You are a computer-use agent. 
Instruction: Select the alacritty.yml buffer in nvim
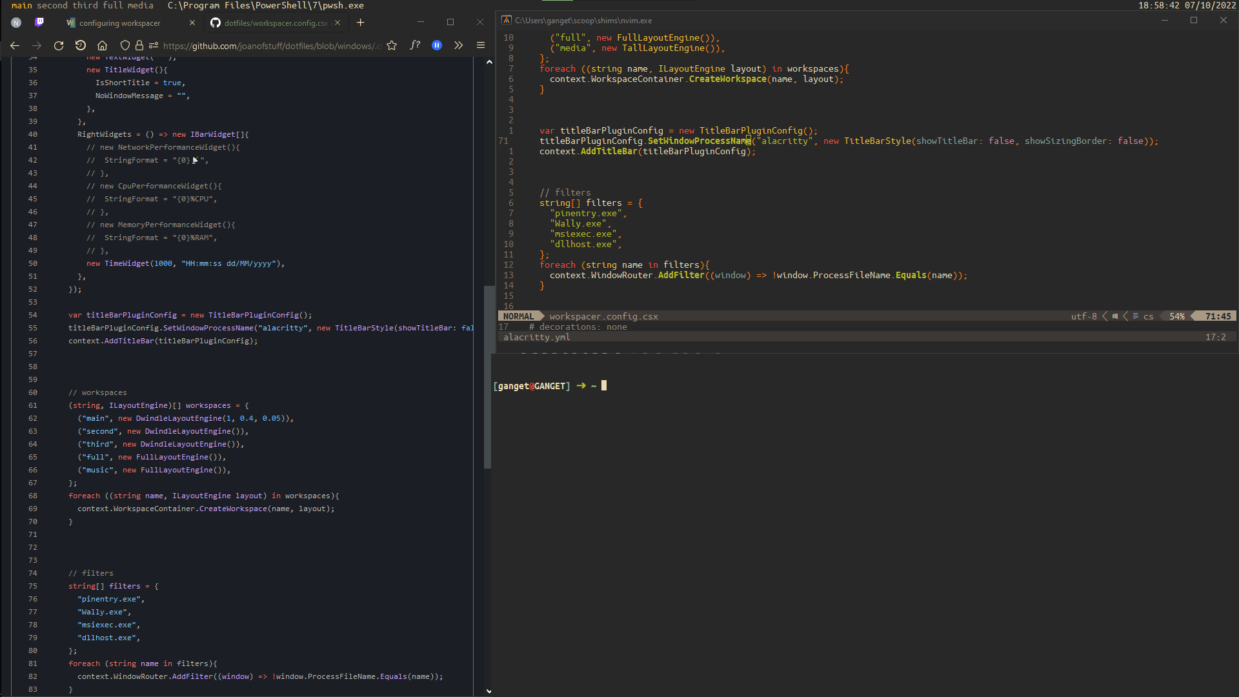click(536, 337)
